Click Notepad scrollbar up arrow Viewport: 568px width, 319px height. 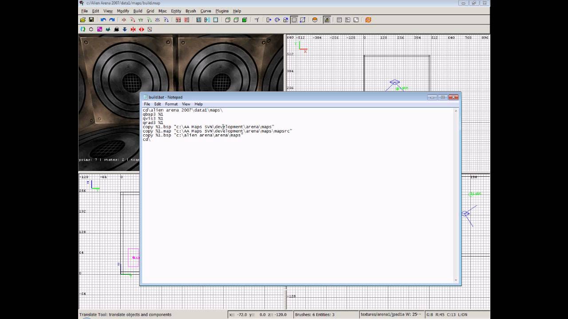click(x=456, y=111)
